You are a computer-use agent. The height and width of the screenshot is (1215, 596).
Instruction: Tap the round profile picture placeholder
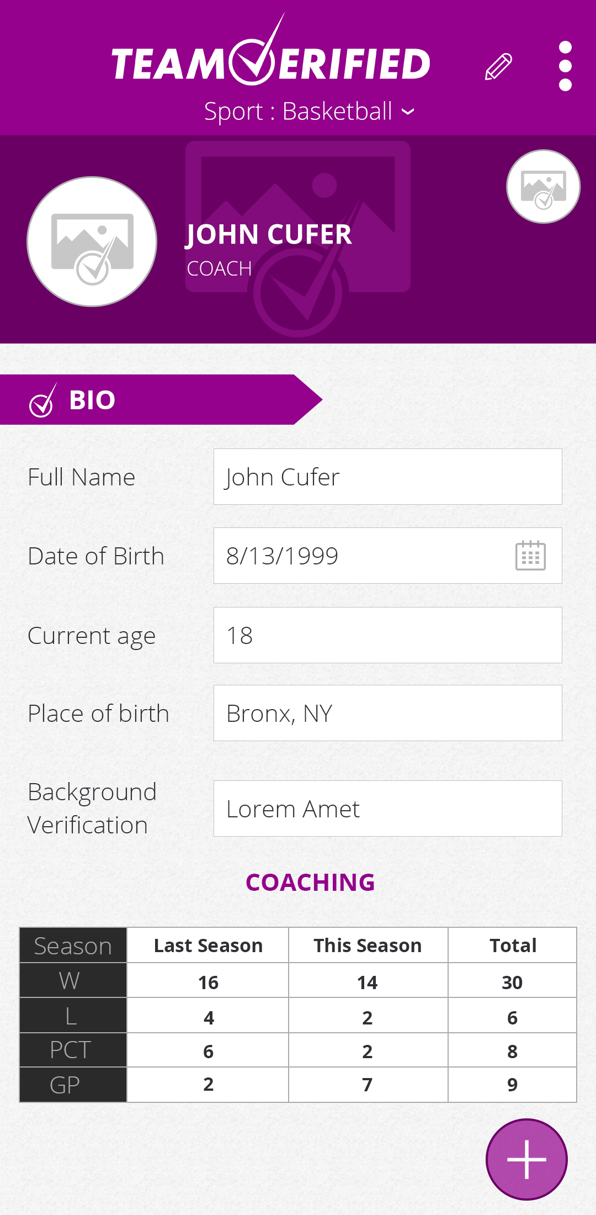92,242
